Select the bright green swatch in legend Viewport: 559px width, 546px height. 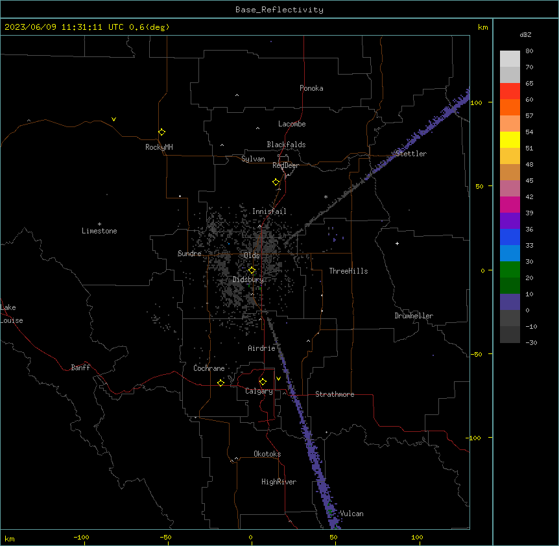point(510,270)
